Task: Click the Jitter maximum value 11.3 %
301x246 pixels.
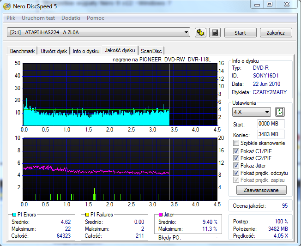Action: 210,229
